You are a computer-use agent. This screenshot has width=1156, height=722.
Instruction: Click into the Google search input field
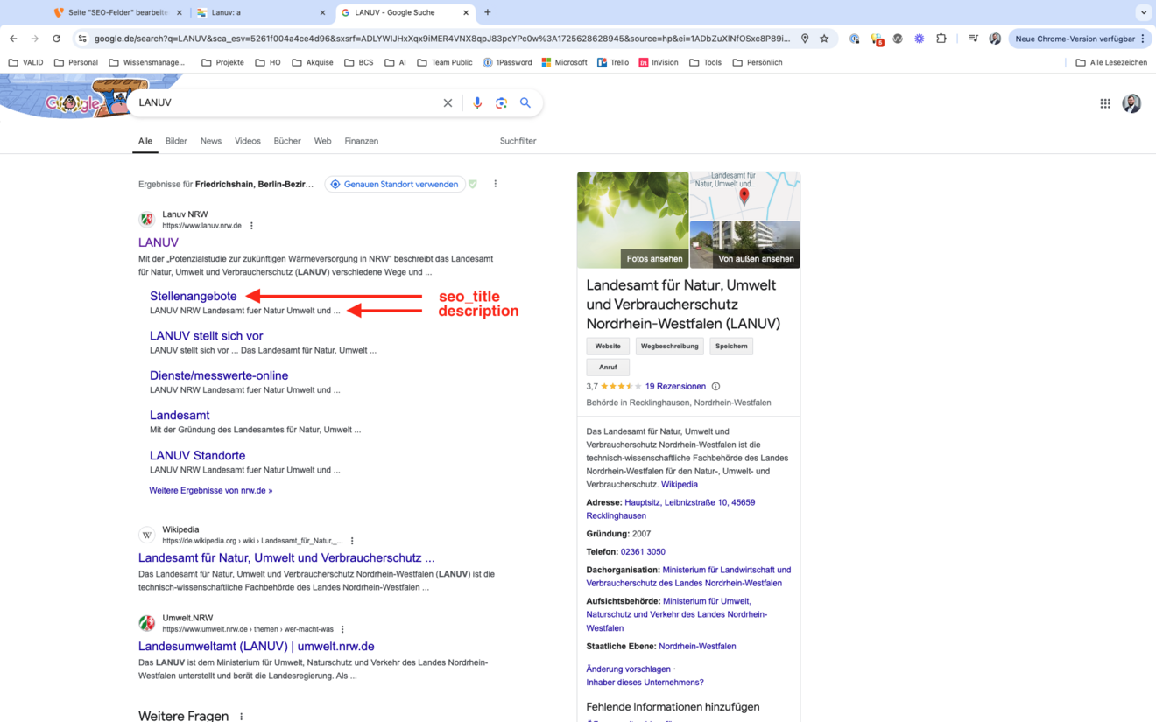(287, 102)
